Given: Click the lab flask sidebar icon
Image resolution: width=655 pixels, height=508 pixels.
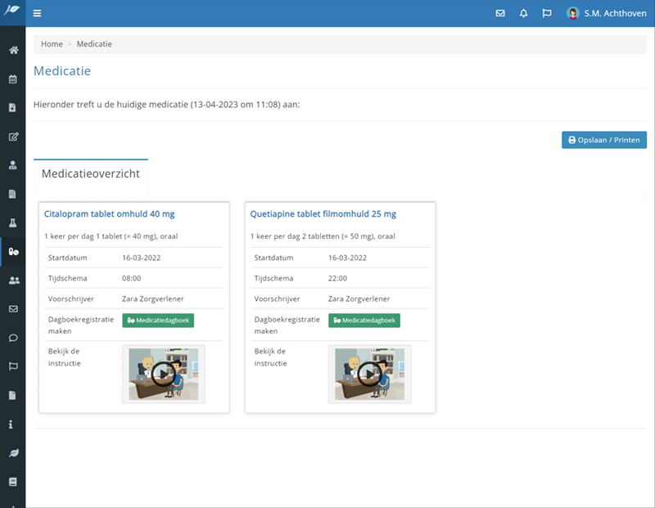Looking at the screenshot, I should (x=13, y=223).
